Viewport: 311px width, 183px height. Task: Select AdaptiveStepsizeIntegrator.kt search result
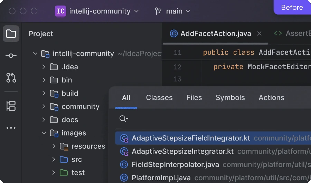[x=182, y=151]
